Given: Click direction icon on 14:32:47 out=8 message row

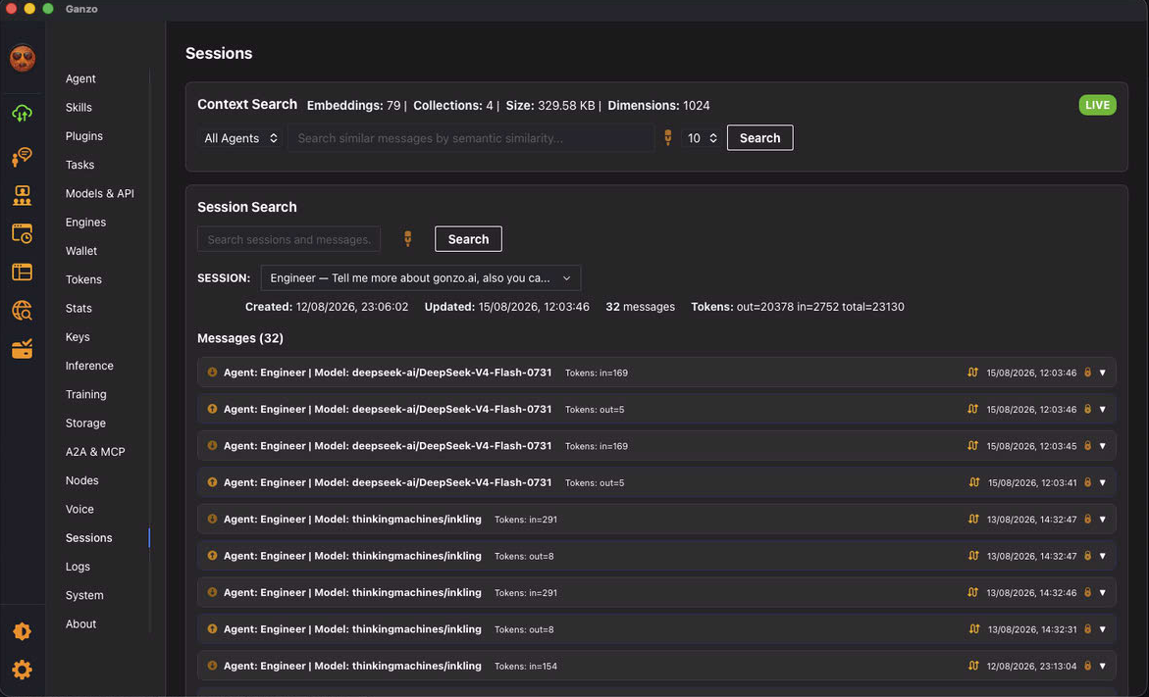Looking at the screenshot, I should tap(212, 555).
